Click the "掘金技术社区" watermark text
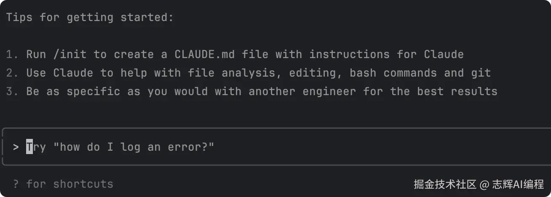Viewport: 551px width, 197px height. 445,184
